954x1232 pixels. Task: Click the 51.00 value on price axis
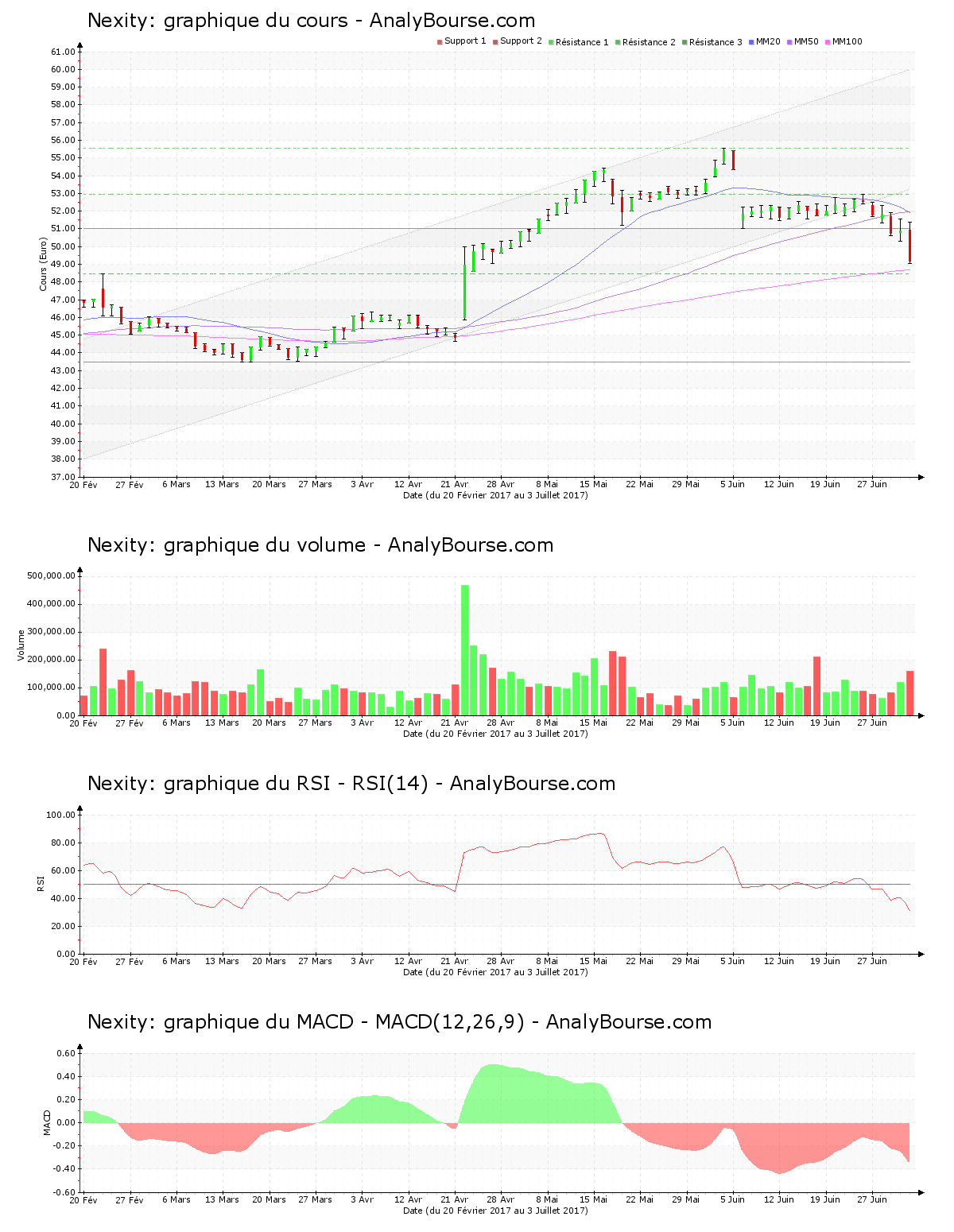63,229
